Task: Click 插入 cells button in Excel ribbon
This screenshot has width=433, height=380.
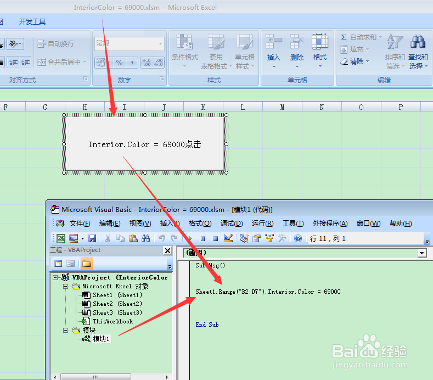Action: coord(274,52)
